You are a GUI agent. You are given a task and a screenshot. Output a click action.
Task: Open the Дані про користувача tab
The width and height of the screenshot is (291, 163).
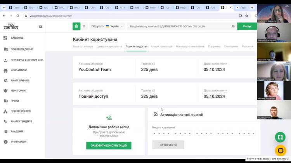point(109,46)
